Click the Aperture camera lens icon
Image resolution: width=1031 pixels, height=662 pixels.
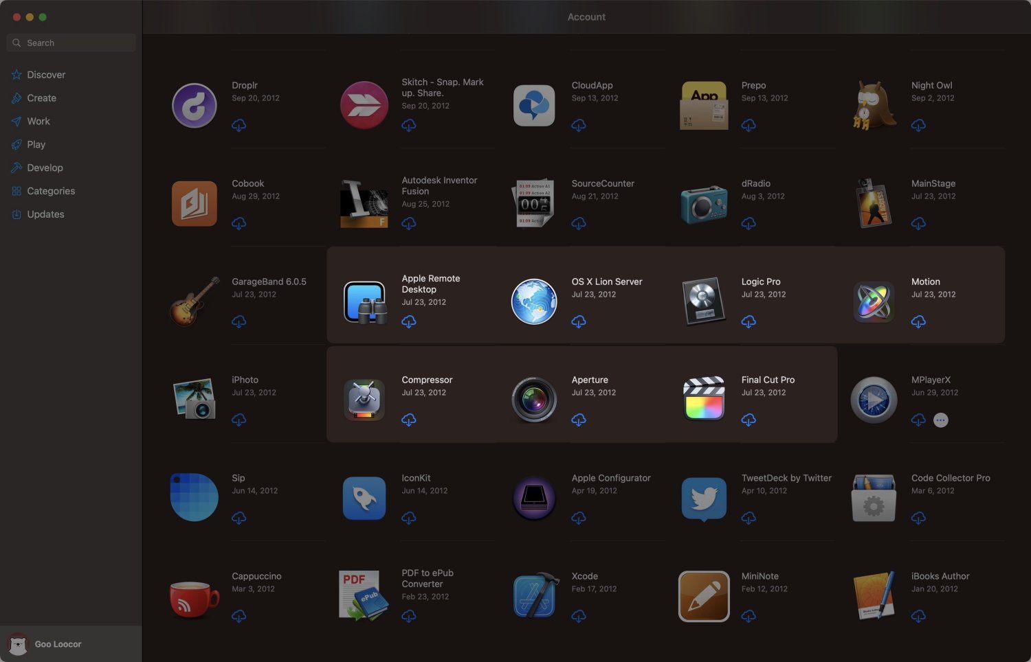tap(534, 398)
